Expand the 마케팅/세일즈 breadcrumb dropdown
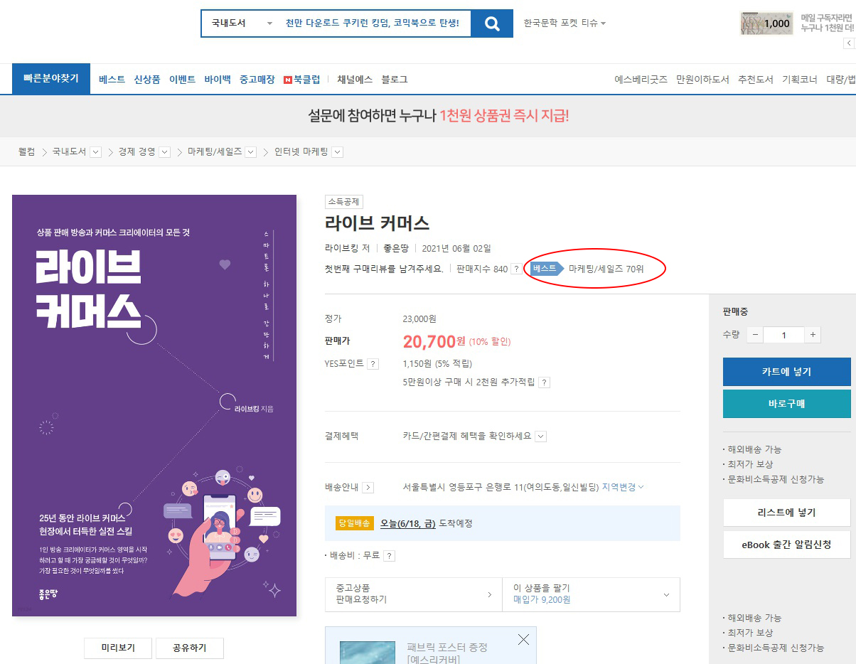This screenshot has width=856, height=664. click(251, 152)
